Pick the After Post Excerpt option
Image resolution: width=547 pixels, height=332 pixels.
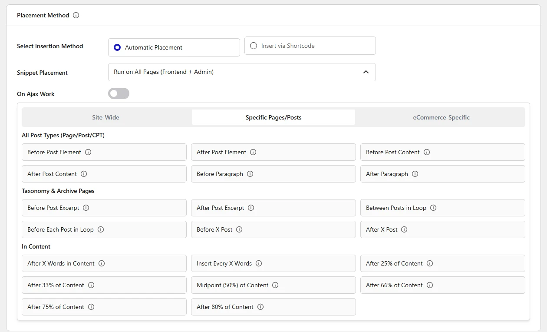click(273, 208)
